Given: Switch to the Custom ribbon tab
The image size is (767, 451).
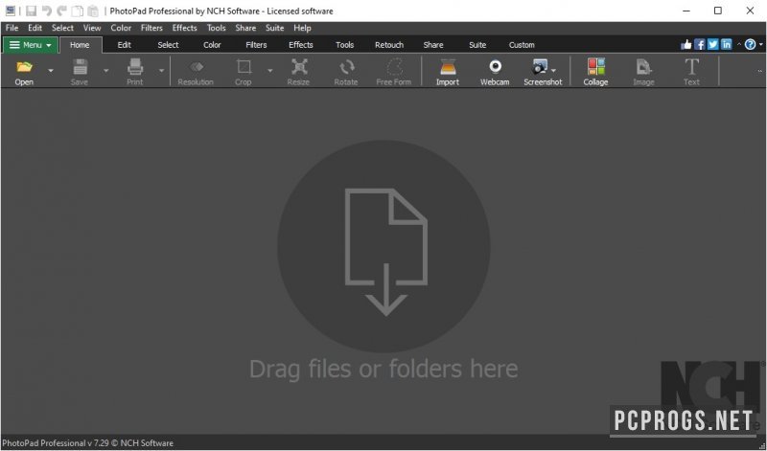Looking at the screenshot, I should tap(522, 45).
